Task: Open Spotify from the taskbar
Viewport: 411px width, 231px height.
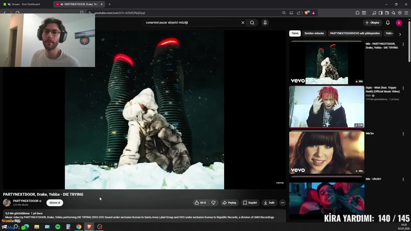Action: pos(58,227)
